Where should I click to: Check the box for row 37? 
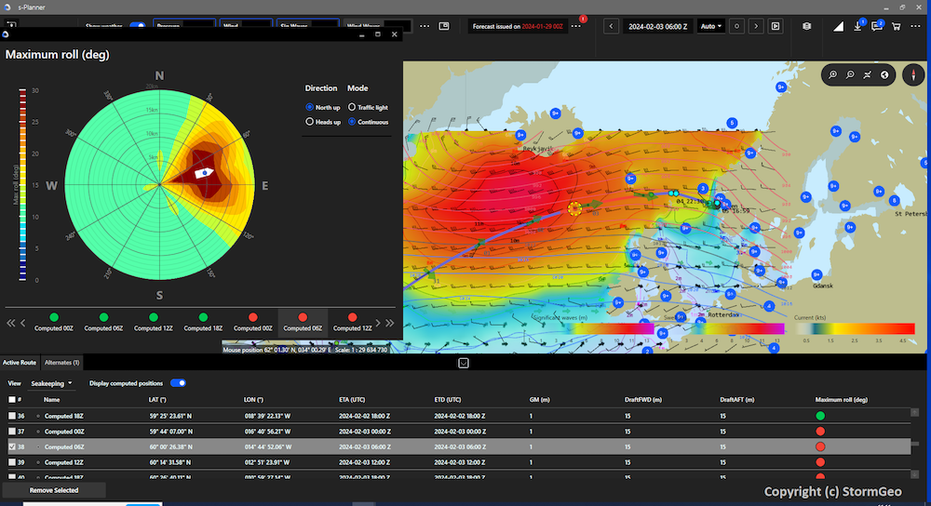[11, 432]
